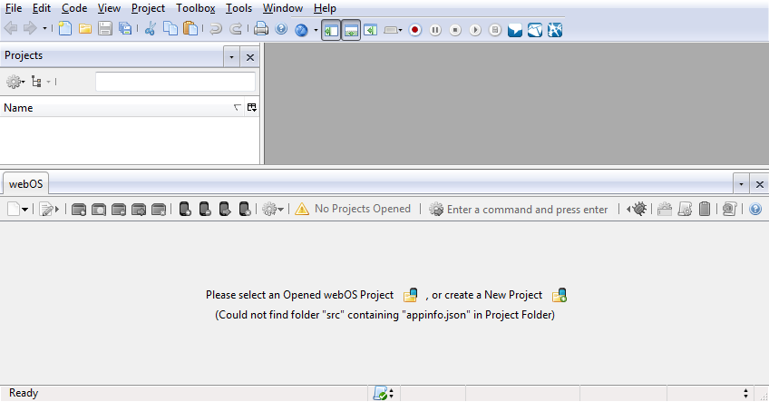Launch in emulator with the arrow window icon
The height and width of the screenshot is (402, 769).
139,210
